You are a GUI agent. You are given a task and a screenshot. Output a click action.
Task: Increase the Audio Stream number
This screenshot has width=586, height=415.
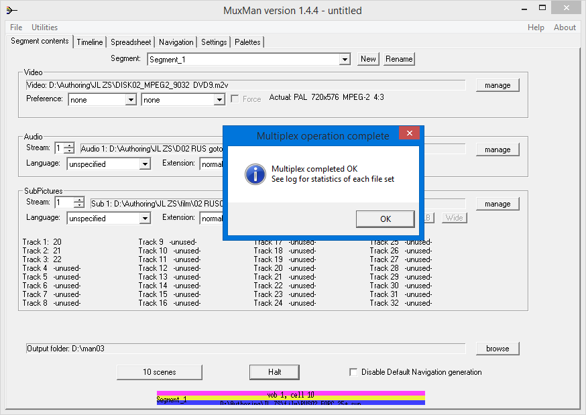tap(69, 145)
